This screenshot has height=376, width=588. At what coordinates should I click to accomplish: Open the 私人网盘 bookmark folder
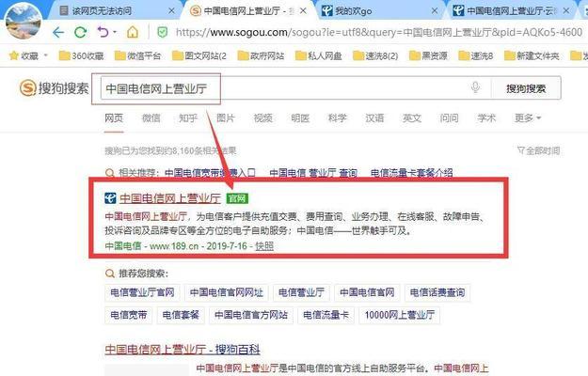pos(319,55)
